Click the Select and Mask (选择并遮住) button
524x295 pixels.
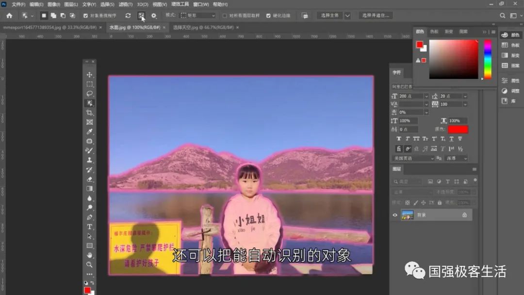tap(376, 16)
